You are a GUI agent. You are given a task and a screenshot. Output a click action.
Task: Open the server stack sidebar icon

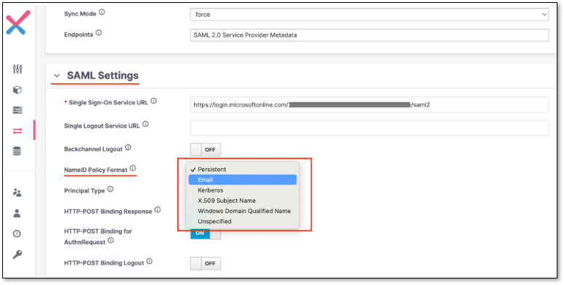(x=17, y=110)
